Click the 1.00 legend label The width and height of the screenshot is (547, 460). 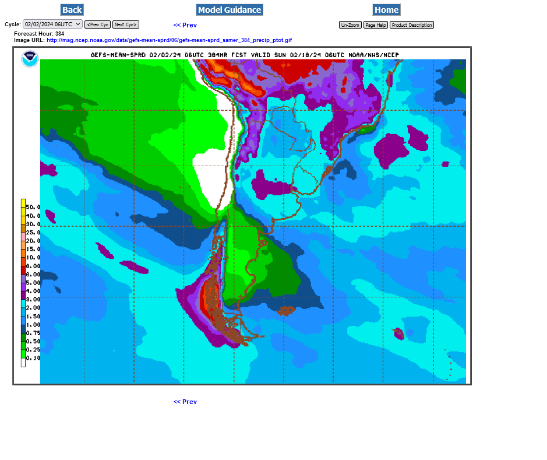click(x=33, y=325)
